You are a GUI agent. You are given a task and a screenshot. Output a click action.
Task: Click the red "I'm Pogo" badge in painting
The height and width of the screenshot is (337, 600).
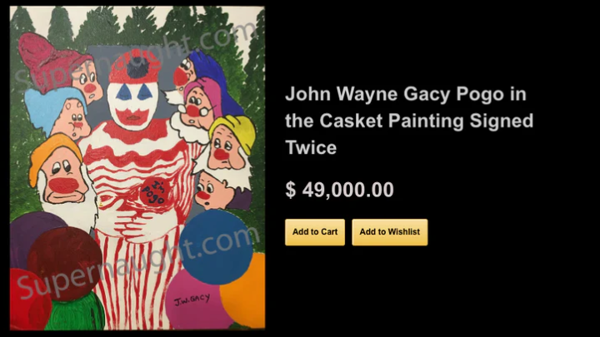coord(155,191)
